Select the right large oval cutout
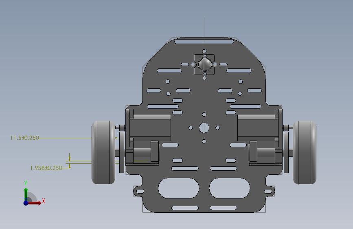The image size is (353, 229). pyautogui.click(x=230, y=188)
